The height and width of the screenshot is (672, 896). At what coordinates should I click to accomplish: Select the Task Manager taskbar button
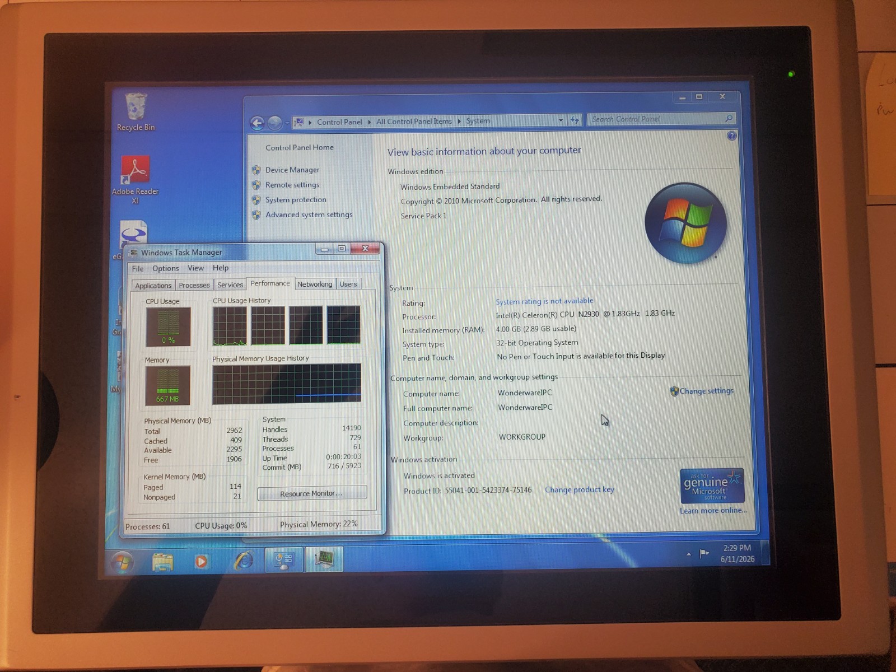pos(324,559)
